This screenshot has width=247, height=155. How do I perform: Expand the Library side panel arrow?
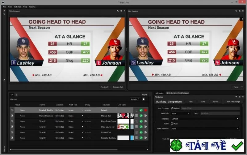click(x=4, y=80)
